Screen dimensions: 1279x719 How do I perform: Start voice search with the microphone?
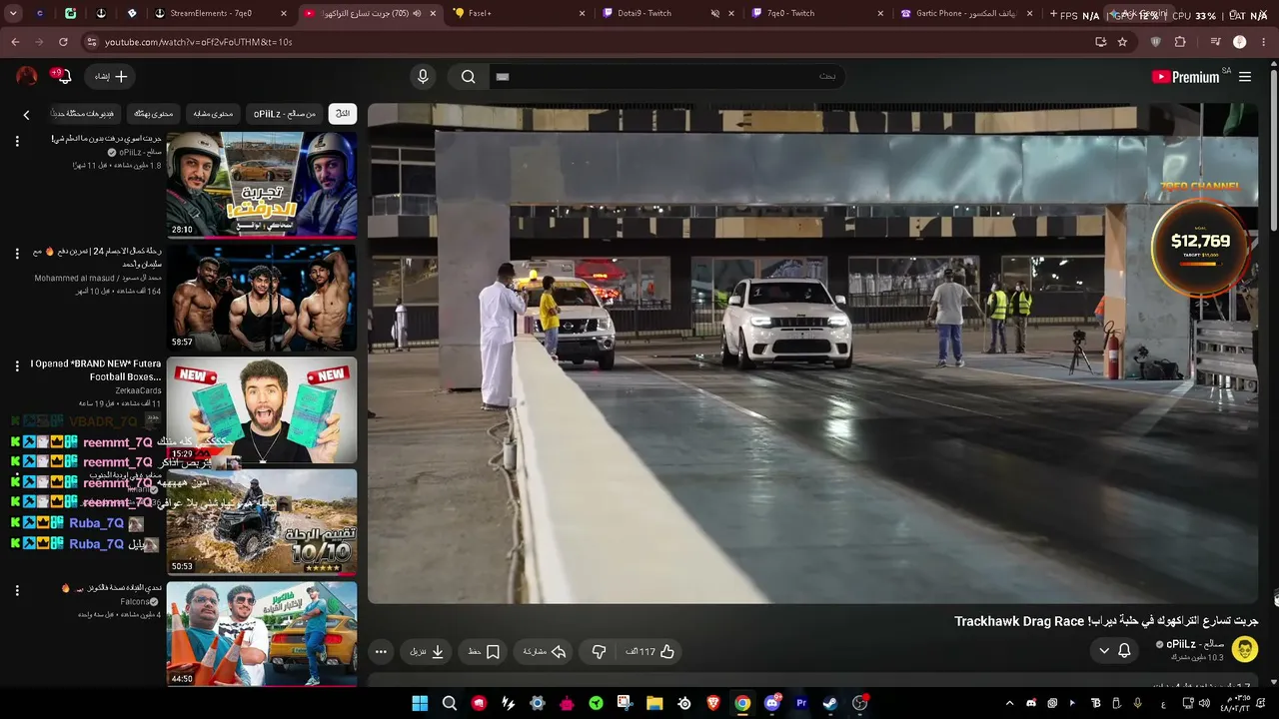(423, 77)
